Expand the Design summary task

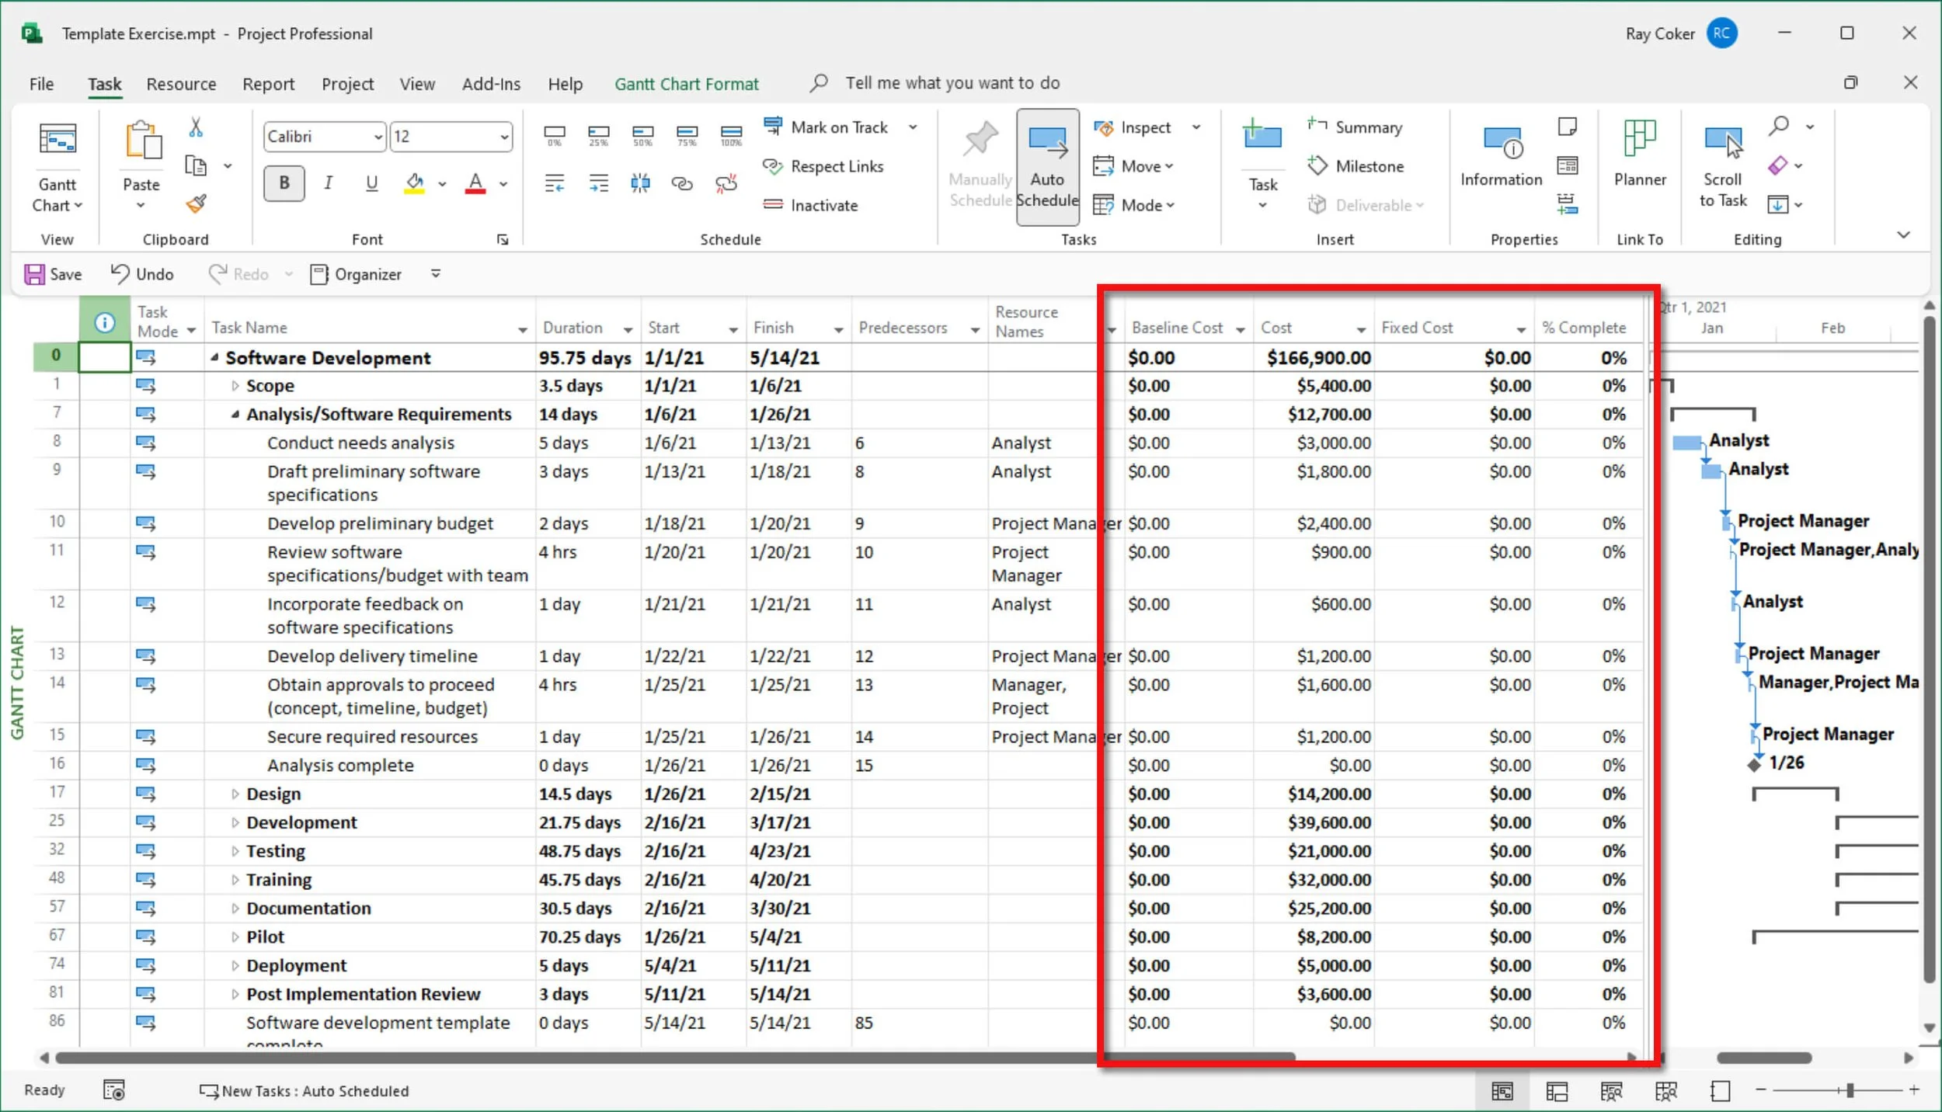235,794
